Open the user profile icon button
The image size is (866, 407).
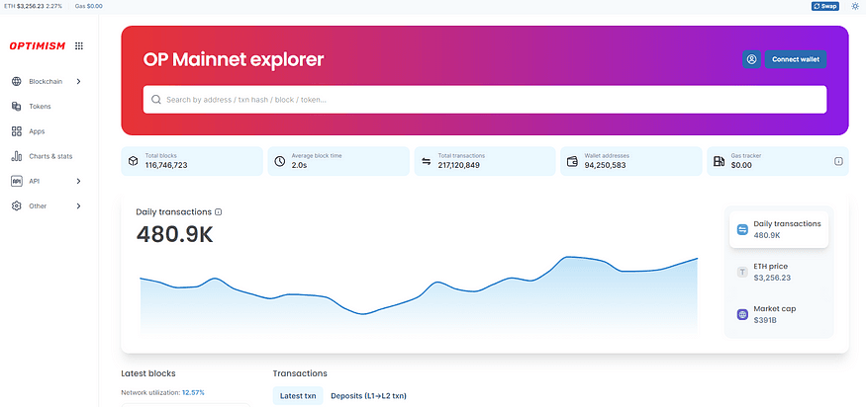751,59
